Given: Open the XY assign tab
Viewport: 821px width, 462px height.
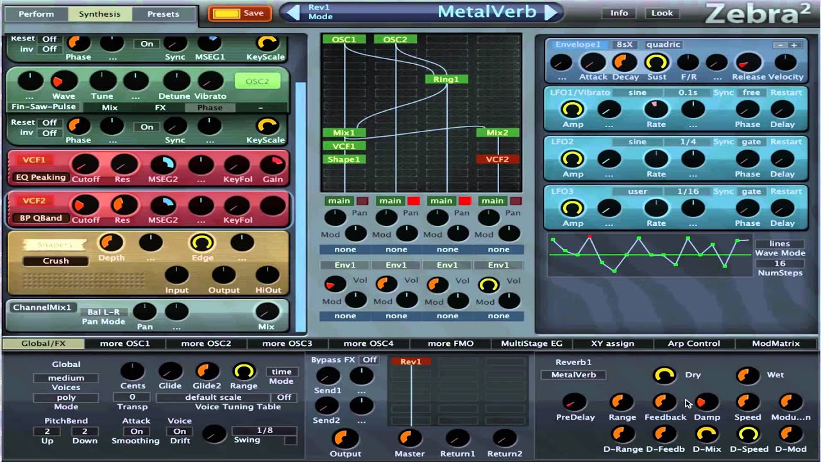Looking at the screenshot, I should (613, 343).
